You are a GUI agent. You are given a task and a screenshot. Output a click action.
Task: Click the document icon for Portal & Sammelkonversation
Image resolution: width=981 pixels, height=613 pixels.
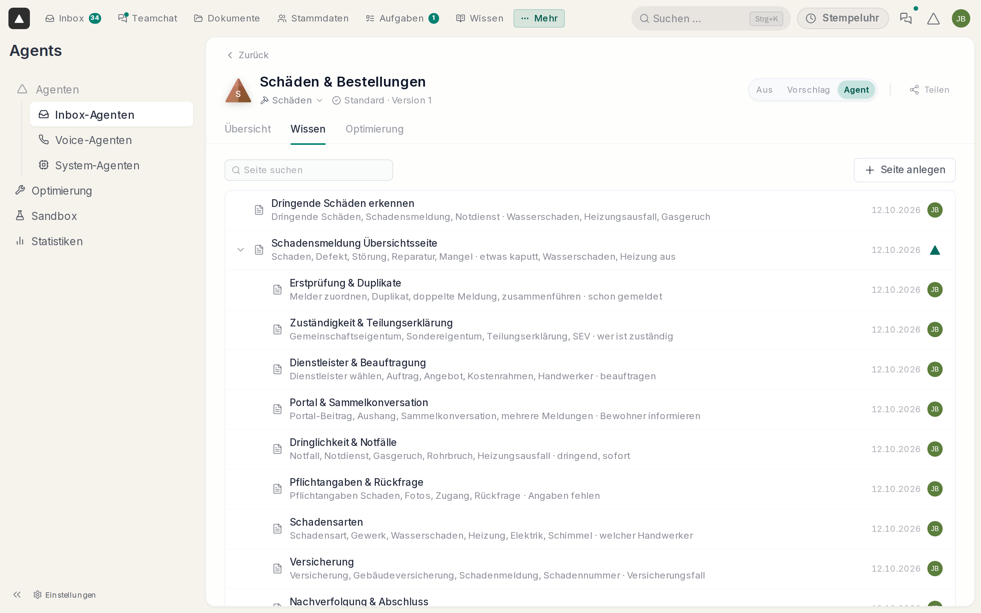[x=277, y=409]
